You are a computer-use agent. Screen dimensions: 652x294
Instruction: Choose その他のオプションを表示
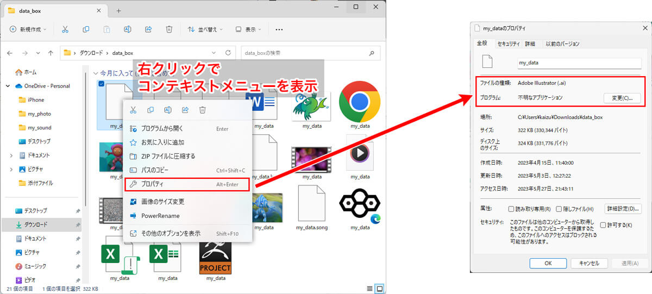tap(189, 233)
